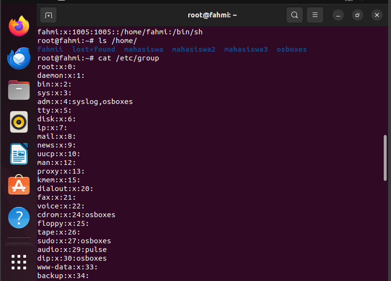Close the terminal window
This screenshot has width=391, height=281.
click(377, 15)
